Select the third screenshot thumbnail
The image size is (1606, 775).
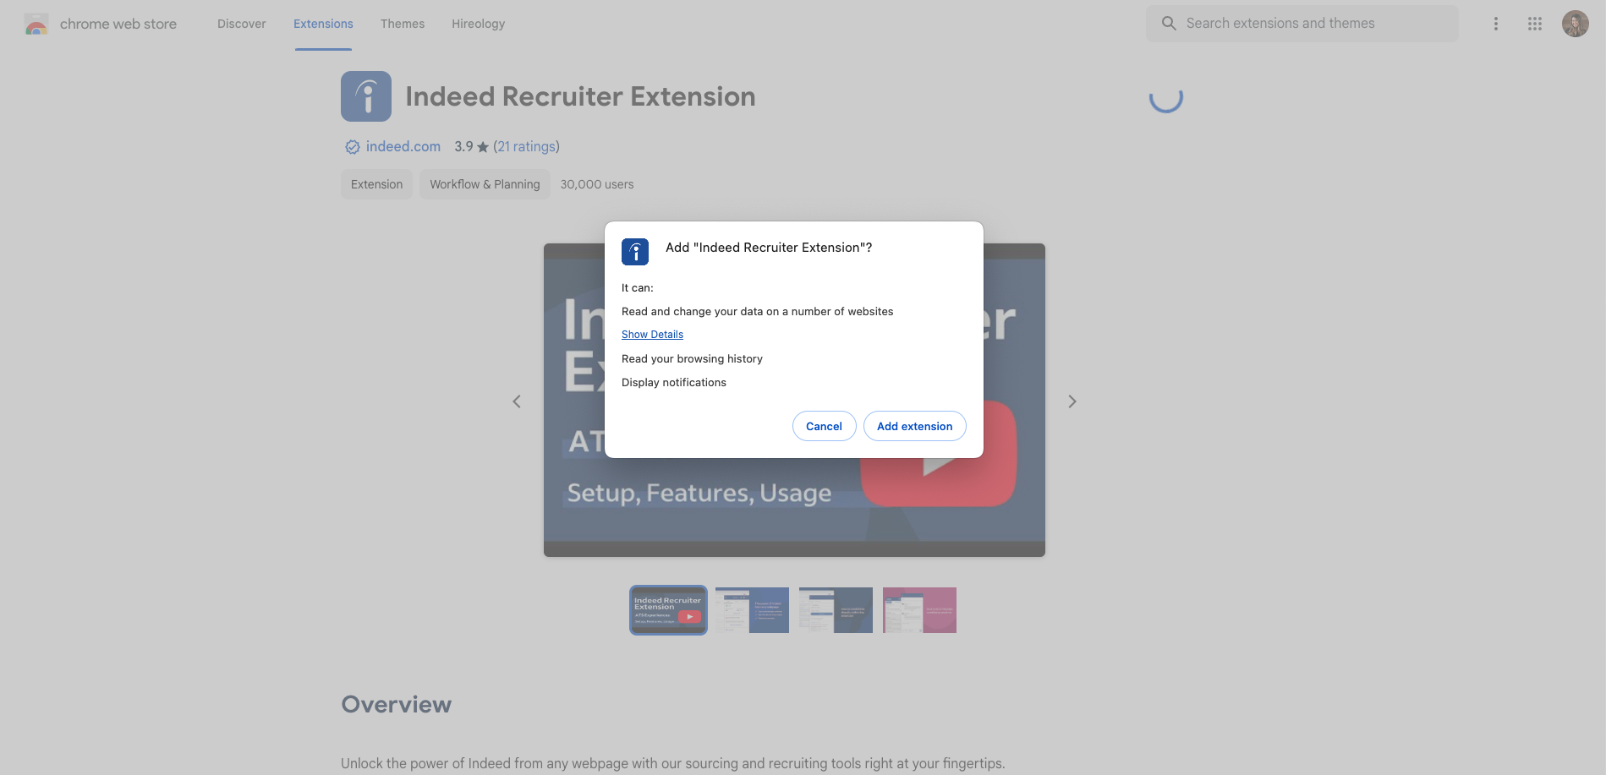click(x=836, y=610)
